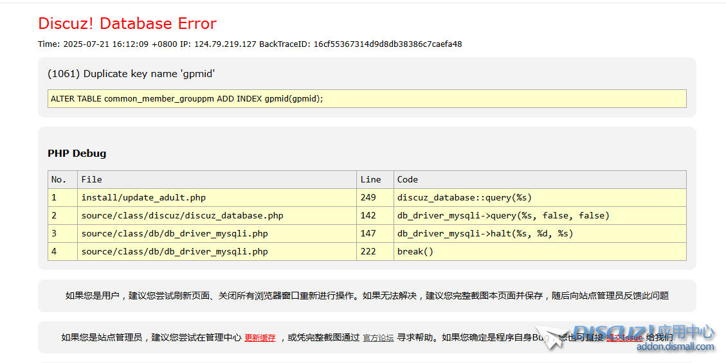Select the Duplicate key name 'gpmid' message
The image size is (726, 363).
131,73
